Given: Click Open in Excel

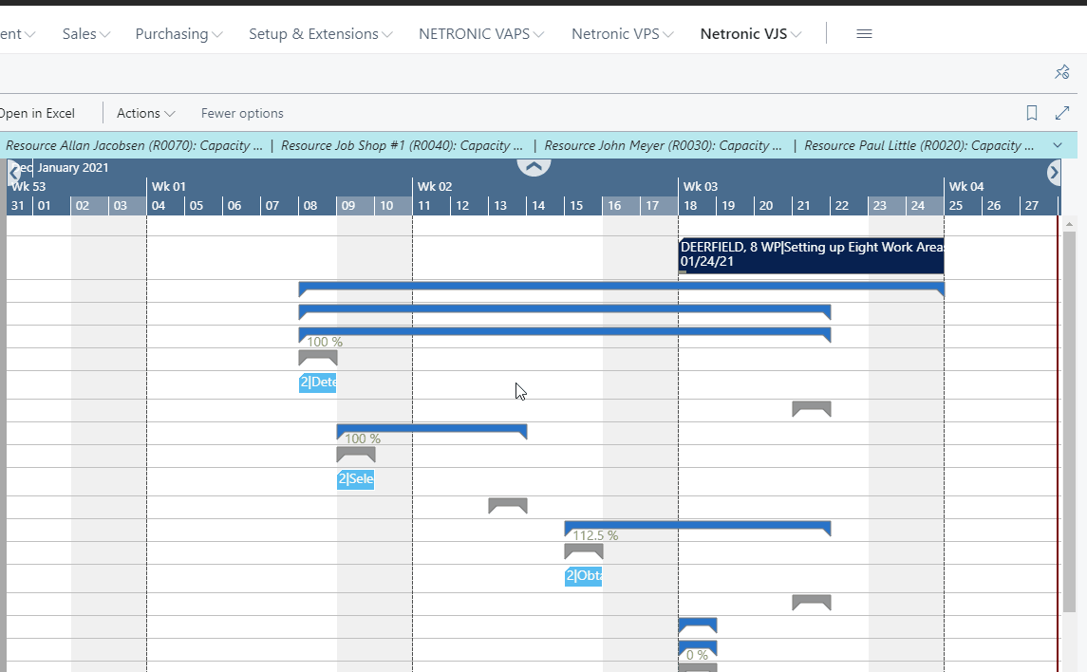Looking at the screenshot, I should coord(37,113).
